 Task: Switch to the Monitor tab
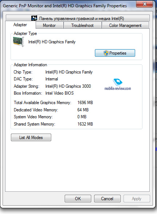[49, 25]
